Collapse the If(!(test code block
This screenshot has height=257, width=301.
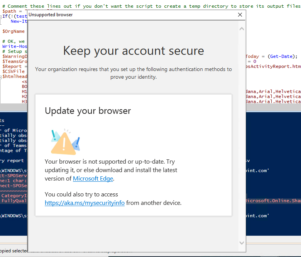1,17
